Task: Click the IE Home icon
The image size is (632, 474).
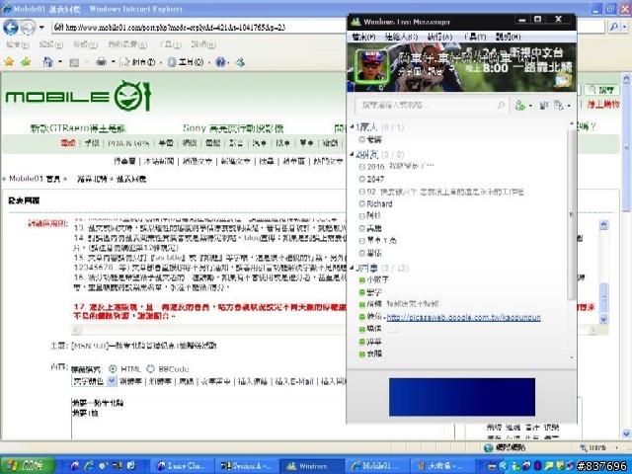Action: pyautogui.click(x=48, y=62)
